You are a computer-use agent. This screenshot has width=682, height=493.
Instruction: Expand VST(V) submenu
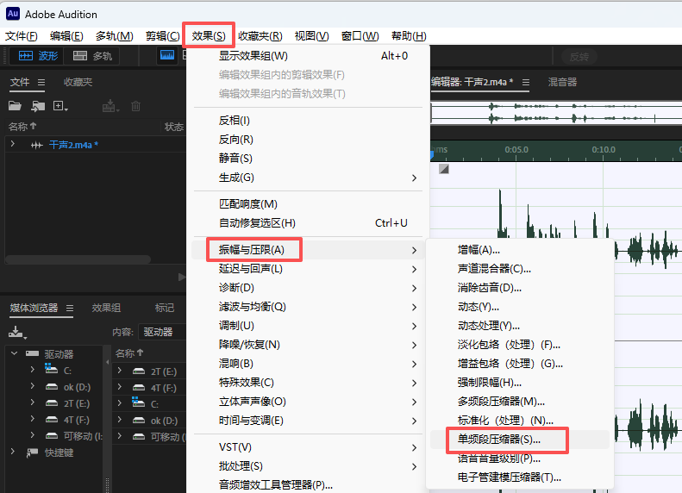(x=308, y=447)
